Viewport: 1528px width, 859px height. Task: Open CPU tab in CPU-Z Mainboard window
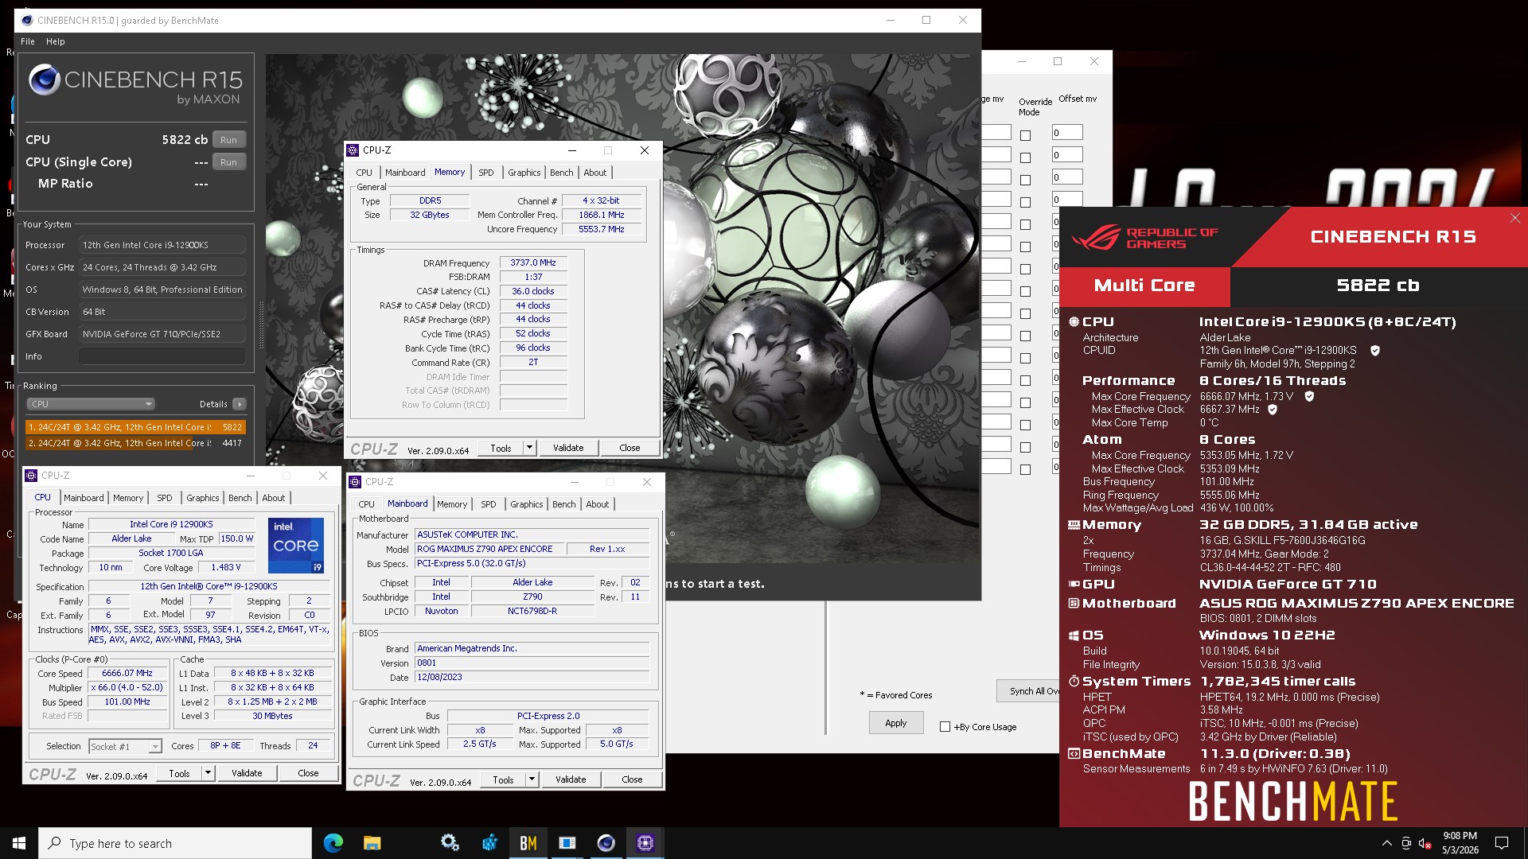[x=366, y=504]
